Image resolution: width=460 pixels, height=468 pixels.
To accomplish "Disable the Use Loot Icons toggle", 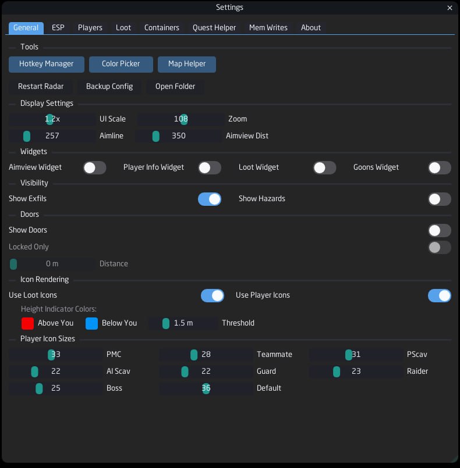I will [x=213, y=295].
